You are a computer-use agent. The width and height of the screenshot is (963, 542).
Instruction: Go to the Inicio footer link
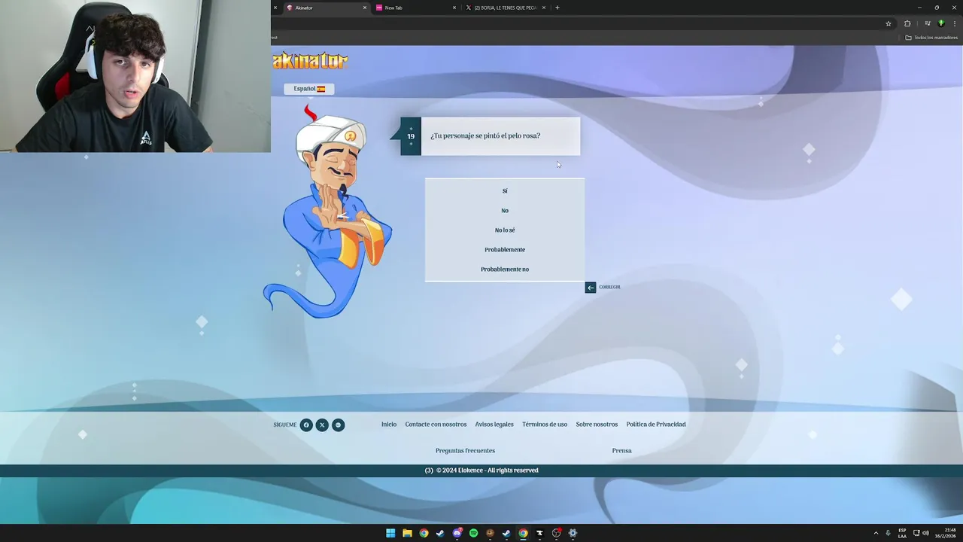[389, 425]
